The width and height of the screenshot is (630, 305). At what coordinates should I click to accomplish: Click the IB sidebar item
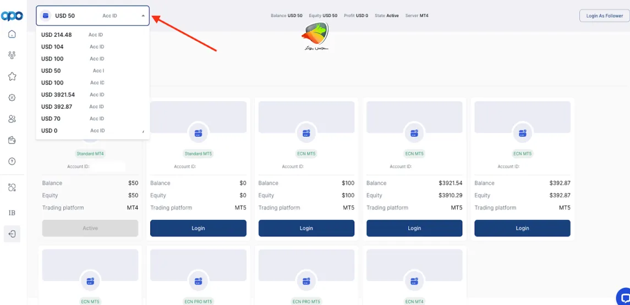(12, 213)
